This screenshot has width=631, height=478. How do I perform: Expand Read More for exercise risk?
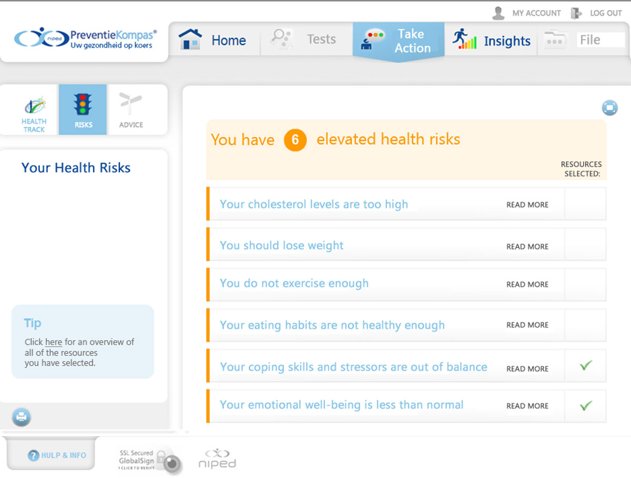pyautogui.click(x=527, y=284)
